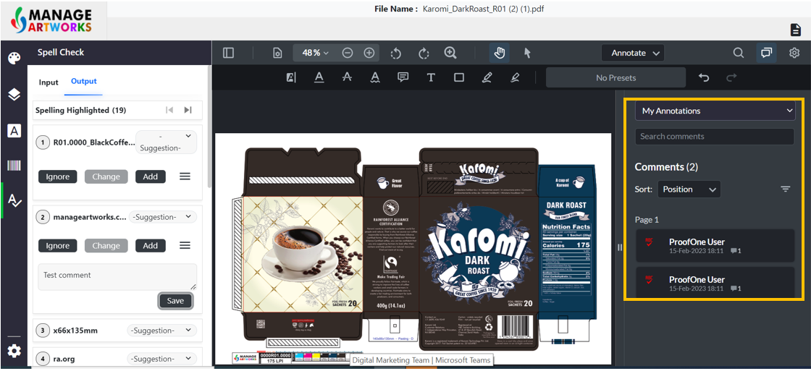Select the strikeout text tool
The height and width of the screenshot is (371, 811).
coord(347,77)
